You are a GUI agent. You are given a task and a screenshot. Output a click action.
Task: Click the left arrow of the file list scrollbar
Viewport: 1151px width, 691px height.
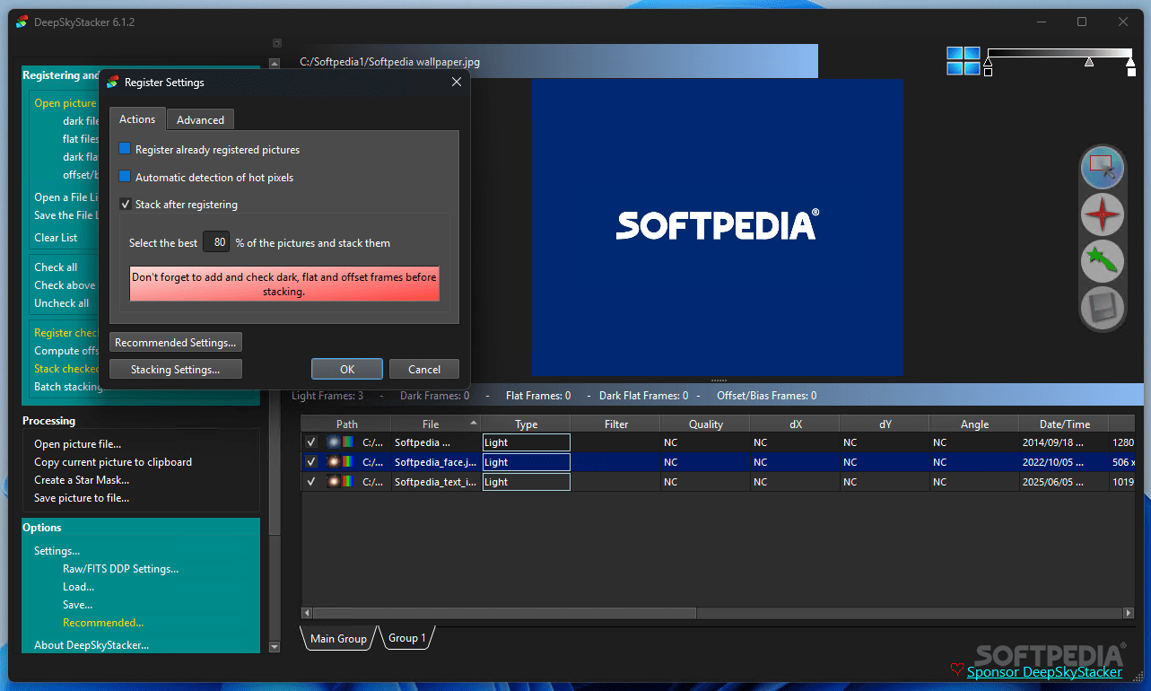point(307,614)
